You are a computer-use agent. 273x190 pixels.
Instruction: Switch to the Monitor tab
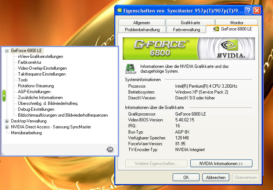(x=237, y=22)
